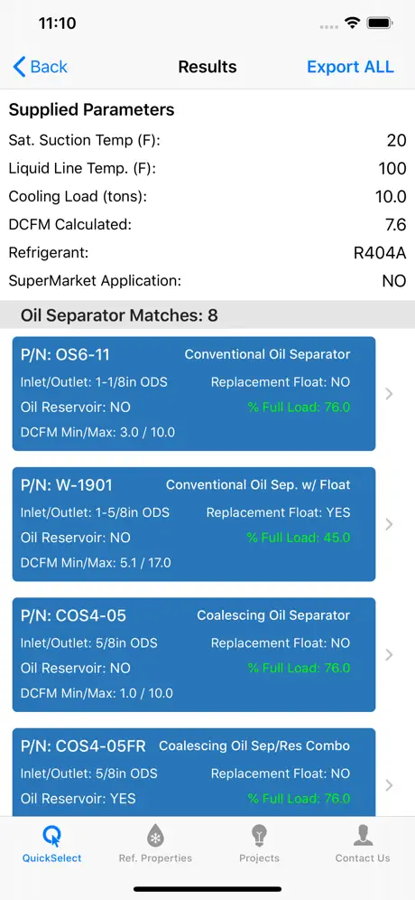Select the P/N: OS6-11 card title
This screenshot has height=900, width=415.
click(x=65, y=355)
